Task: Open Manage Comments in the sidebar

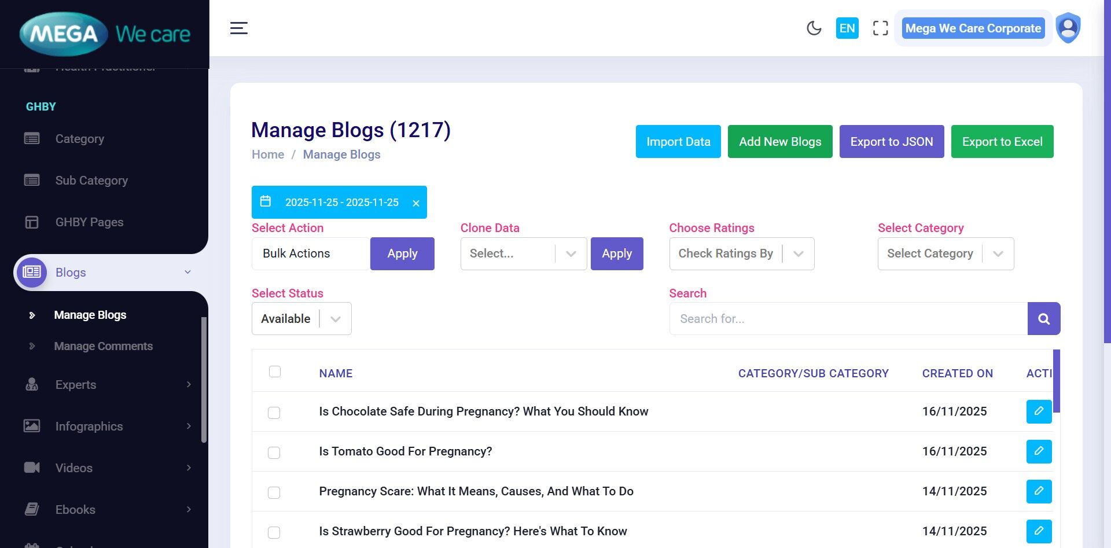Action: pyautogui.click(x=103, y=346)
